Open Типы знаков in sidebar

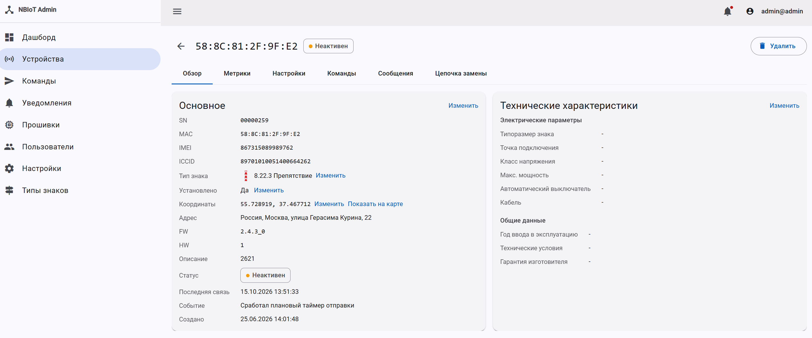point(80,190)
